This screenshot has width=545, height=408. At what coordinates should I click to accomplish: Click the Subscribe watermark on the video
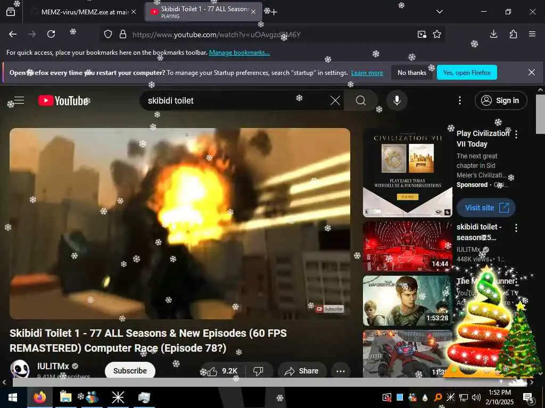pos(329,309)
